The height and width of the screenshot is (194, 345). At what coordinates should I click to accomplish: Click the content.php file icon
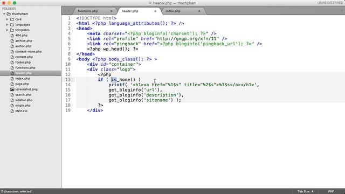pyautogui.click(x=12, y=57)
